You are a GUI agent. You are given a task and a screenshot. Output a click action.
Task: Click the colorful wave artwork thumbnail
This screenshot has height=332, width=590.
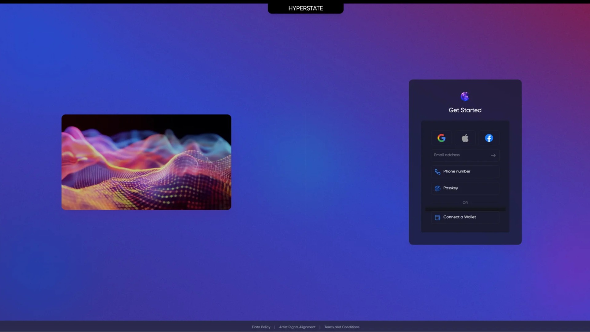[x=146, y=162]
